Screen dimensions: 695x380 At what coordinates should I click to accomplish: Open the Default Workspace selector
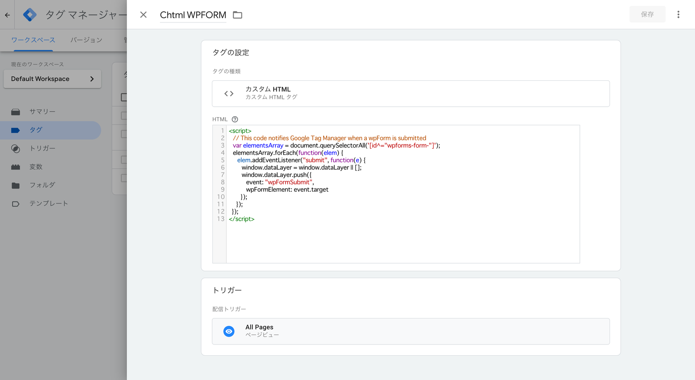click(52, 79)
